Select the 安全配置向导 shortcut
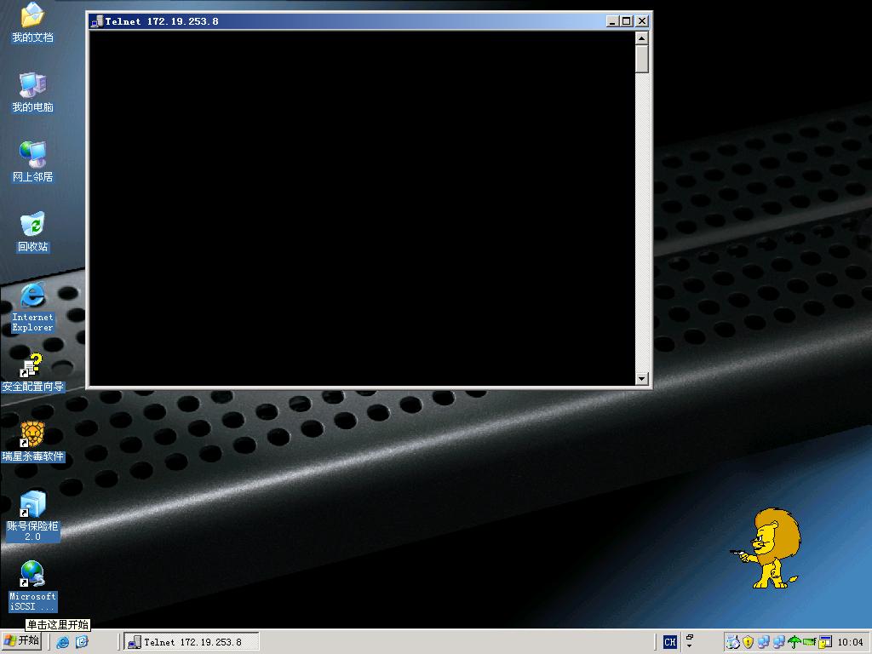Screen dimensions: 872x654 click(32, 373)
